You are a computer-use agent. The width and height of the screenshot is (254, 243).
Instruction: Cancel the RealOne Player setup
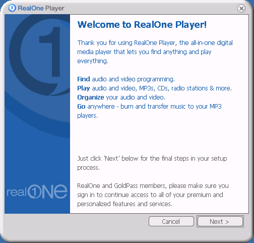coord(171,221)
